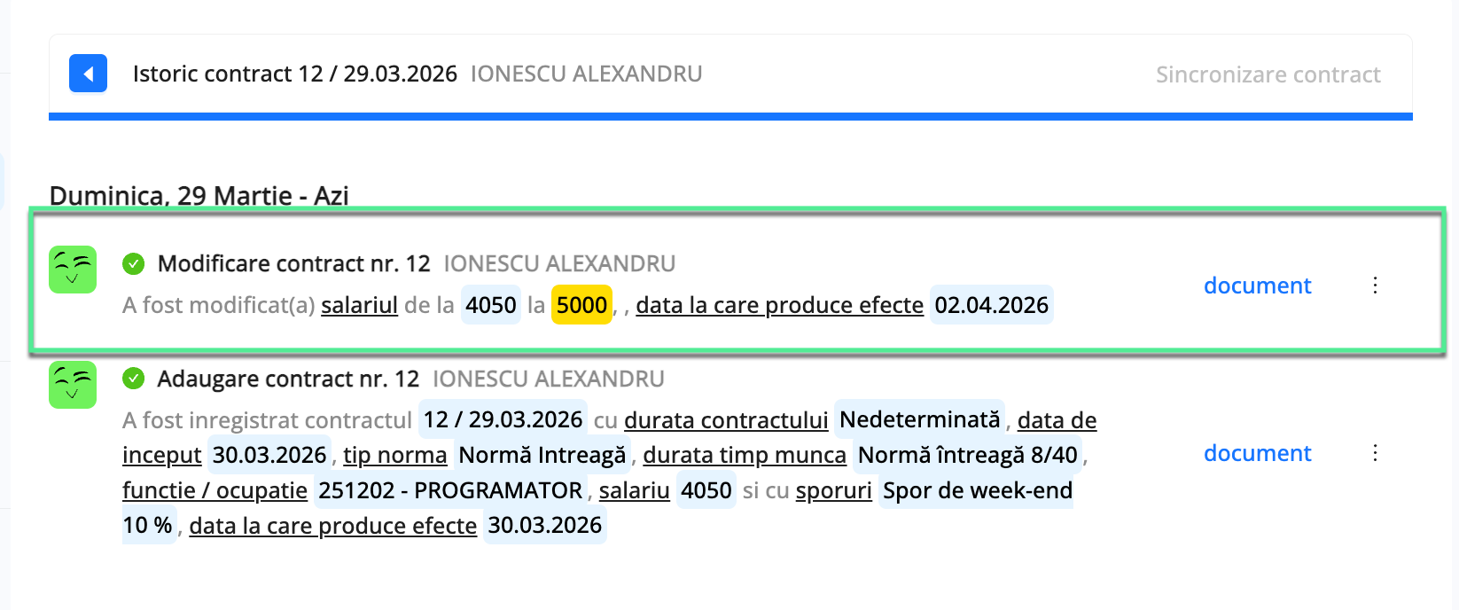Screen dimensions: 1459x610
Task: Click the yellow highlighted new salary 5000
Action: click(x=581, y=305)
